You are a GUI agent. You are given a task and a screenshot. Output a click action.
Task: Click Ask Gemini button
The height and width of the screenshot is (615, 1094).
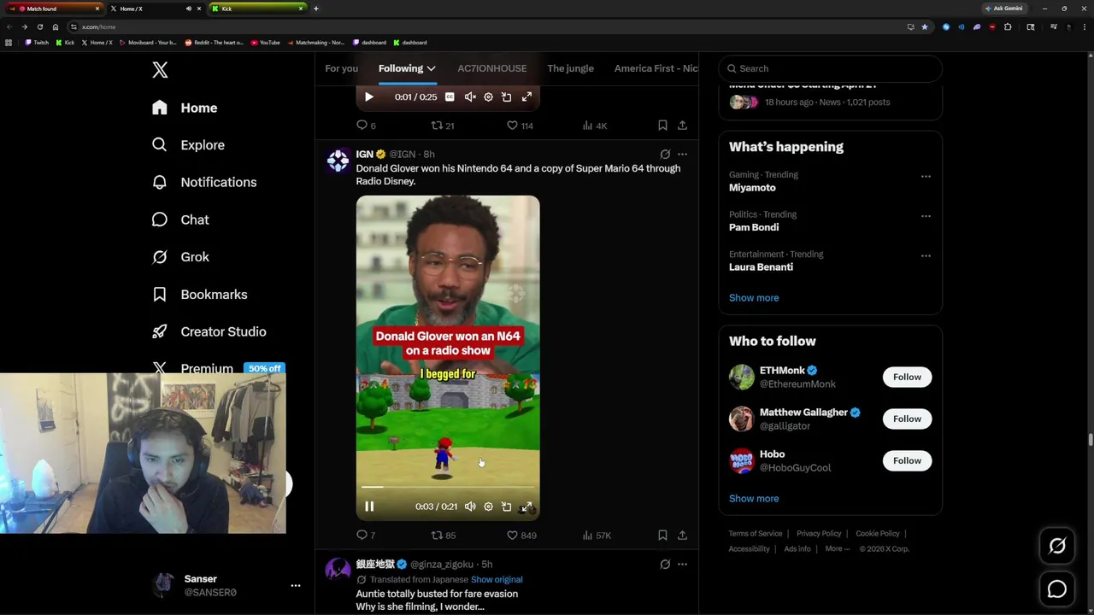coord(1003,9)
